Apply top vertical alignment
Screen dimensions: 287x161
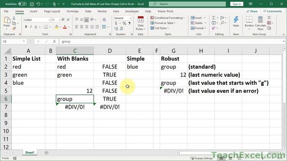point(77,19)
